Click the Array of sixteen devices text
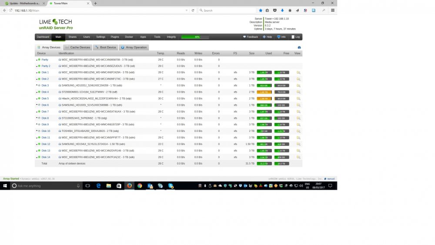This screenshot has height=245, width=435. pyautogui.click(x=72, y=164)
